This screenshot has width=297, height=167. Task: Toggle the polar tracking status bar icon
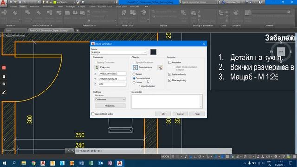(x=200, y=156)
